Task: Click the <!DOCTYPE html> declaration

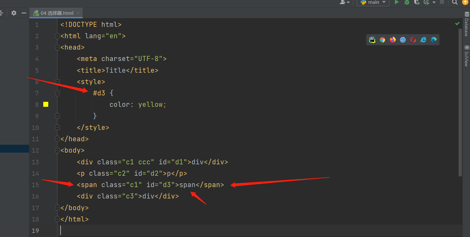Action: [91, 25]
